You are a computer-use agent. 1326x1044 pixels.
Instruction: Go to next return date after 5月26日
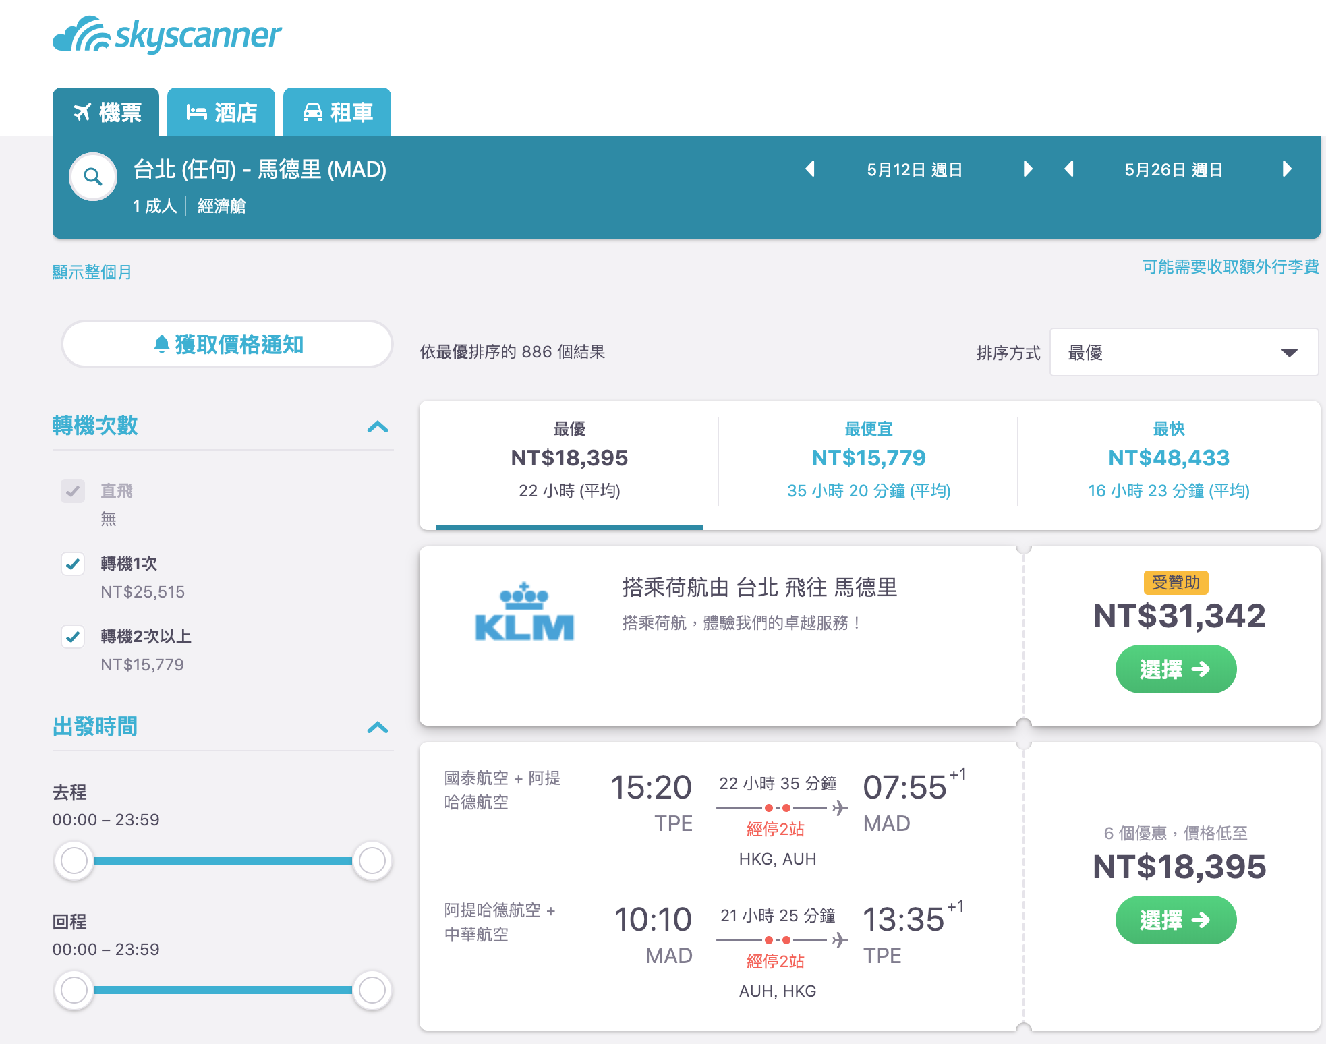[1287, 169]
